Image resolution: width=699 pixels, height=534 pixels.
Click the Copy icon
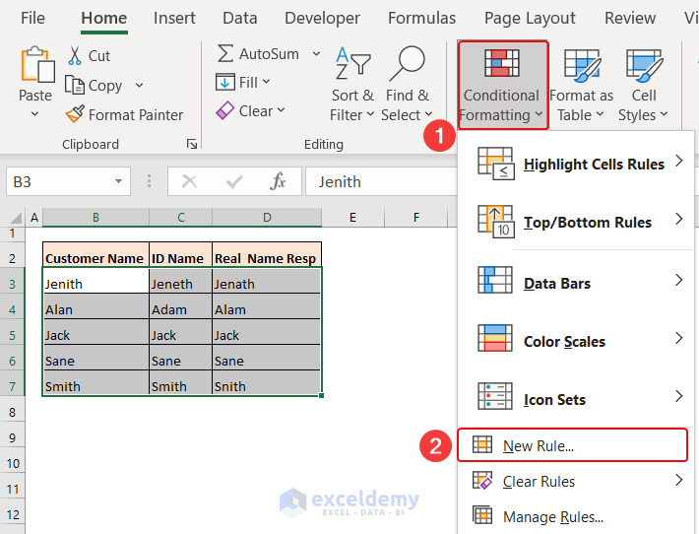click(75, 85)
